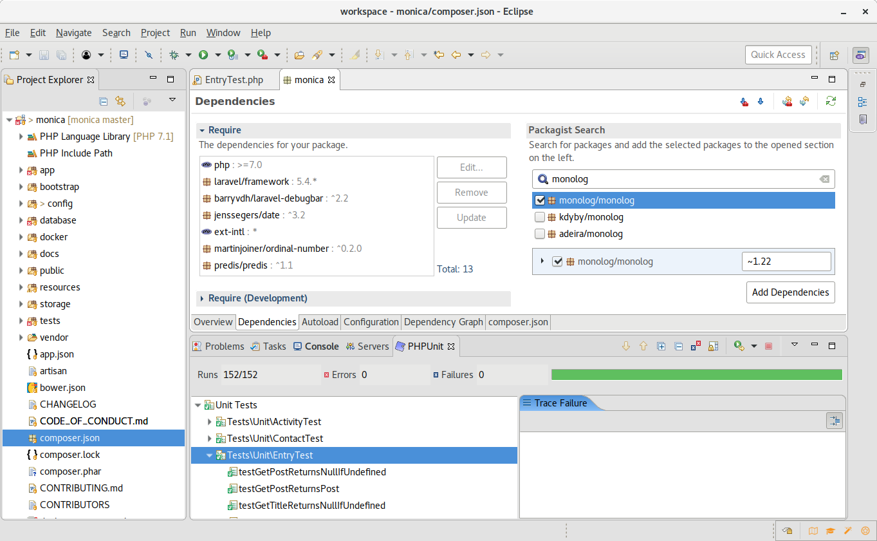Click Rerun Test icon in PHPUnit
Viewport: 877px width, 541px height.
point(739,346)
